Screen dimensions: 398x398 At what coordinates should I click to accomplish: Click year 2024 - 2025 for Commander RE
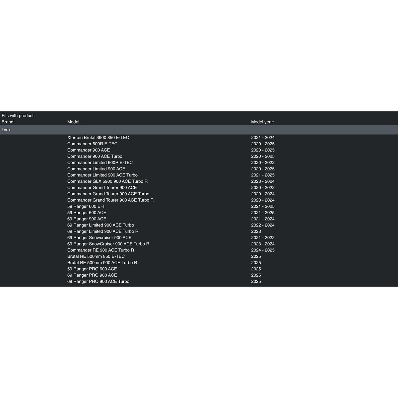click(x=263, y=250)
